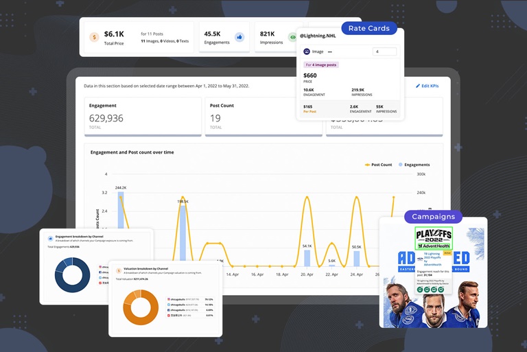527x352 pixels.
Task: Click the Engagement 629,936 total card
Action: [143, 117]
